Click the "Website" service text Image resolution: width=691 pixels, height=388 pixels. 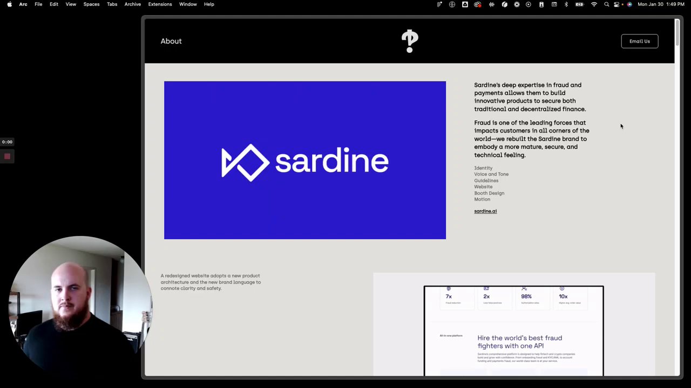[483, 187]
